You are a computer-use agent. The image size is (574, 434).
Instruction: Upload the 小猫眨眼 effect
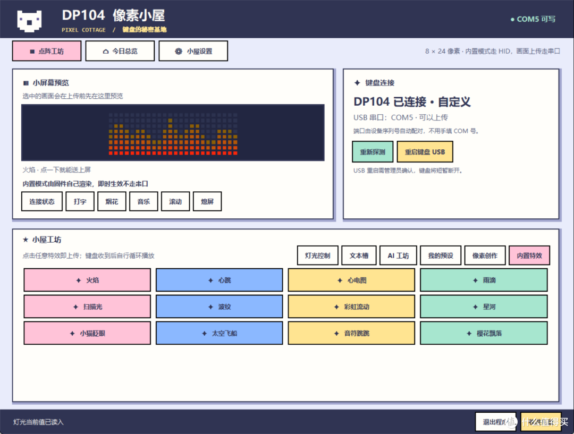87,334
